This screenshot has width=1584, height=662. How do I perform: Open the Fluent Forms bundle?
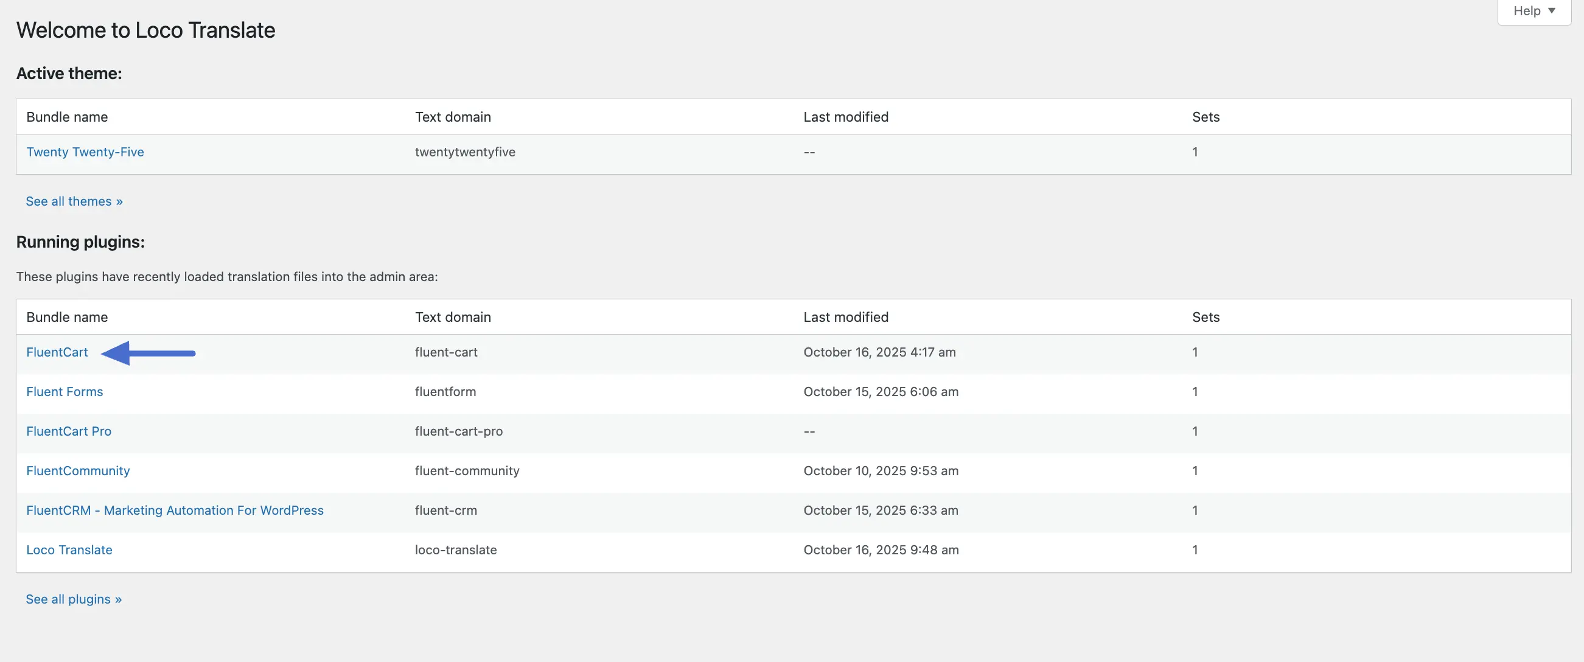tap(65, 392)
